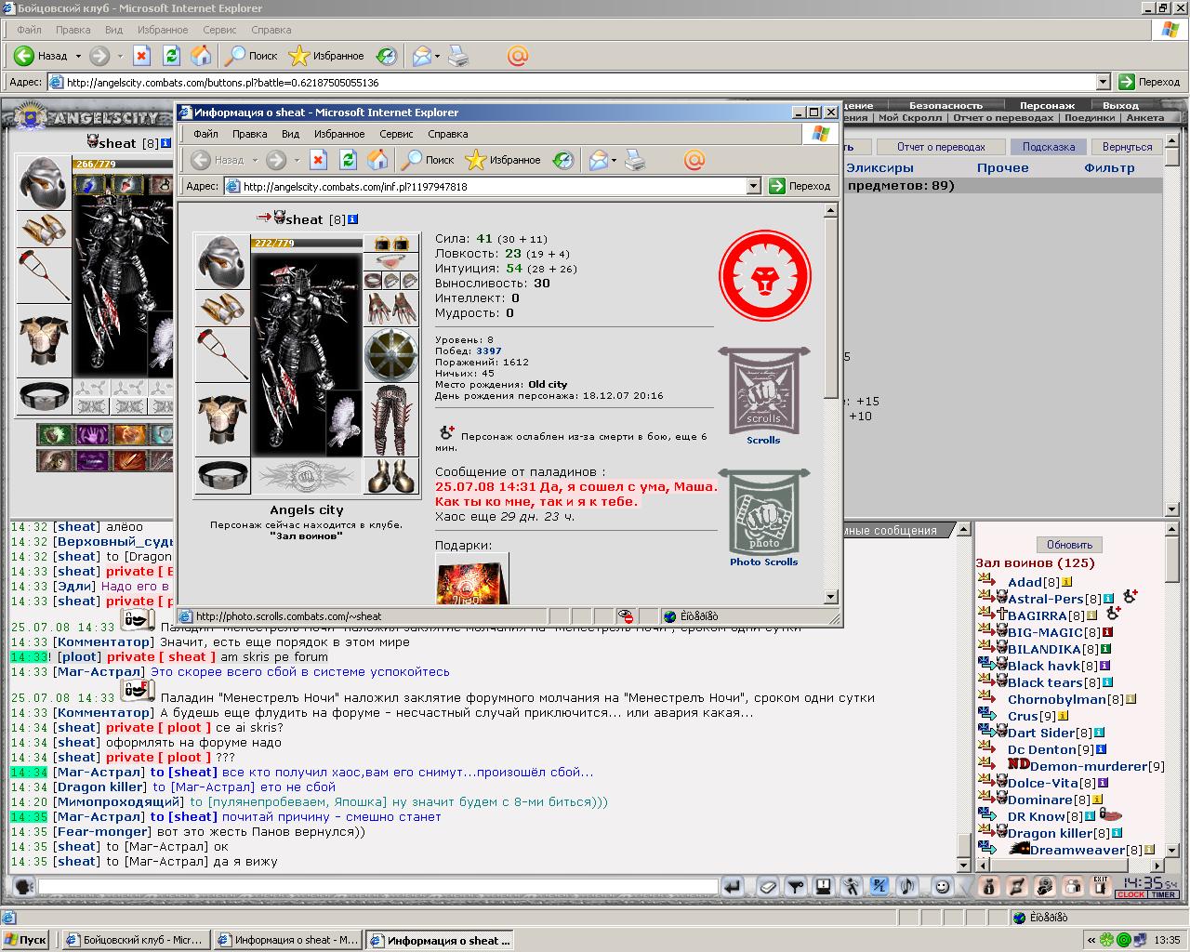Click the red lion clan emblem

764,276
